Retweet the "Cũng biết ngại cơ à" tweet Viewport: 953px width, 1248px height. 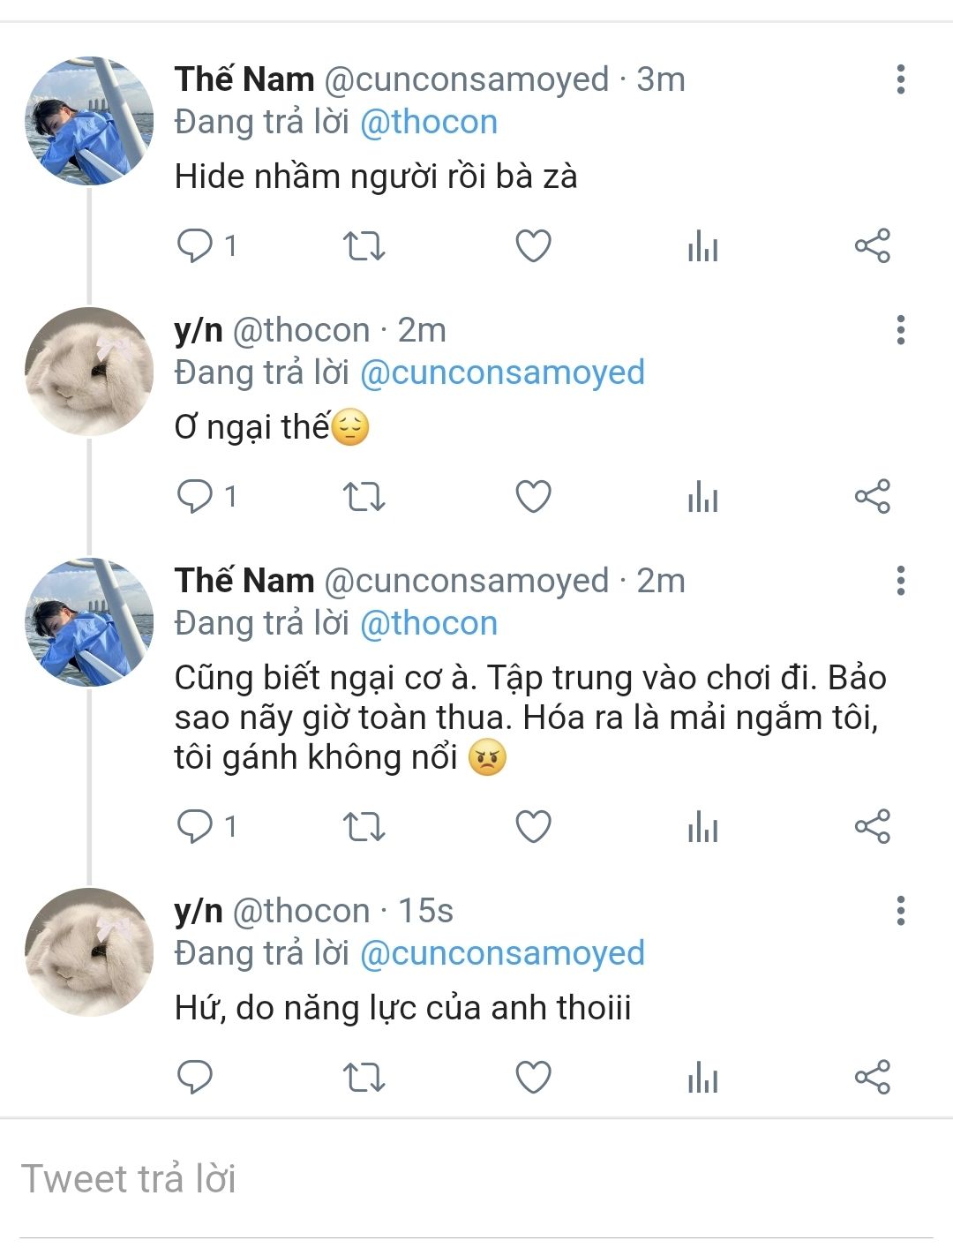pyautogui.click(x=364, y=827)
